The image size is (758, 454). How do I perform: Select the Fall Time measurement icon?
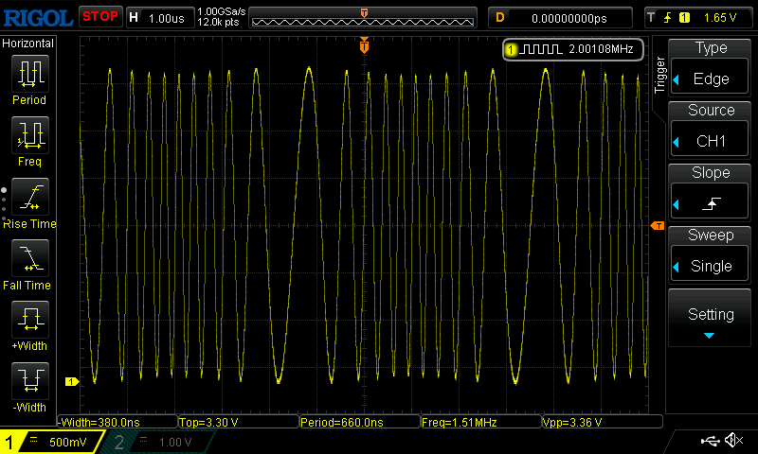coord(30,257)
